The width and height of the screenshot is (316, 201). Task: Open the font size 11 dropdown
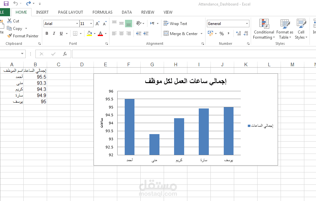point(91,24)
